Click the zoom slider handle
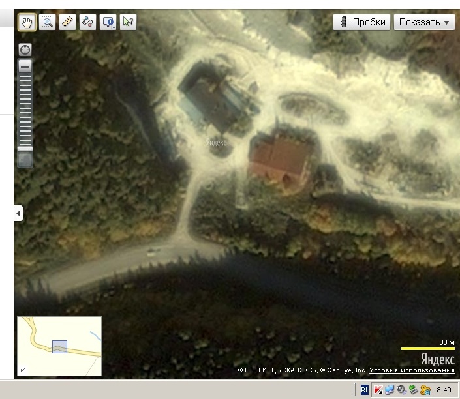Screen dimensions: 460x399 pyautogui.click(x=25, y=149)
